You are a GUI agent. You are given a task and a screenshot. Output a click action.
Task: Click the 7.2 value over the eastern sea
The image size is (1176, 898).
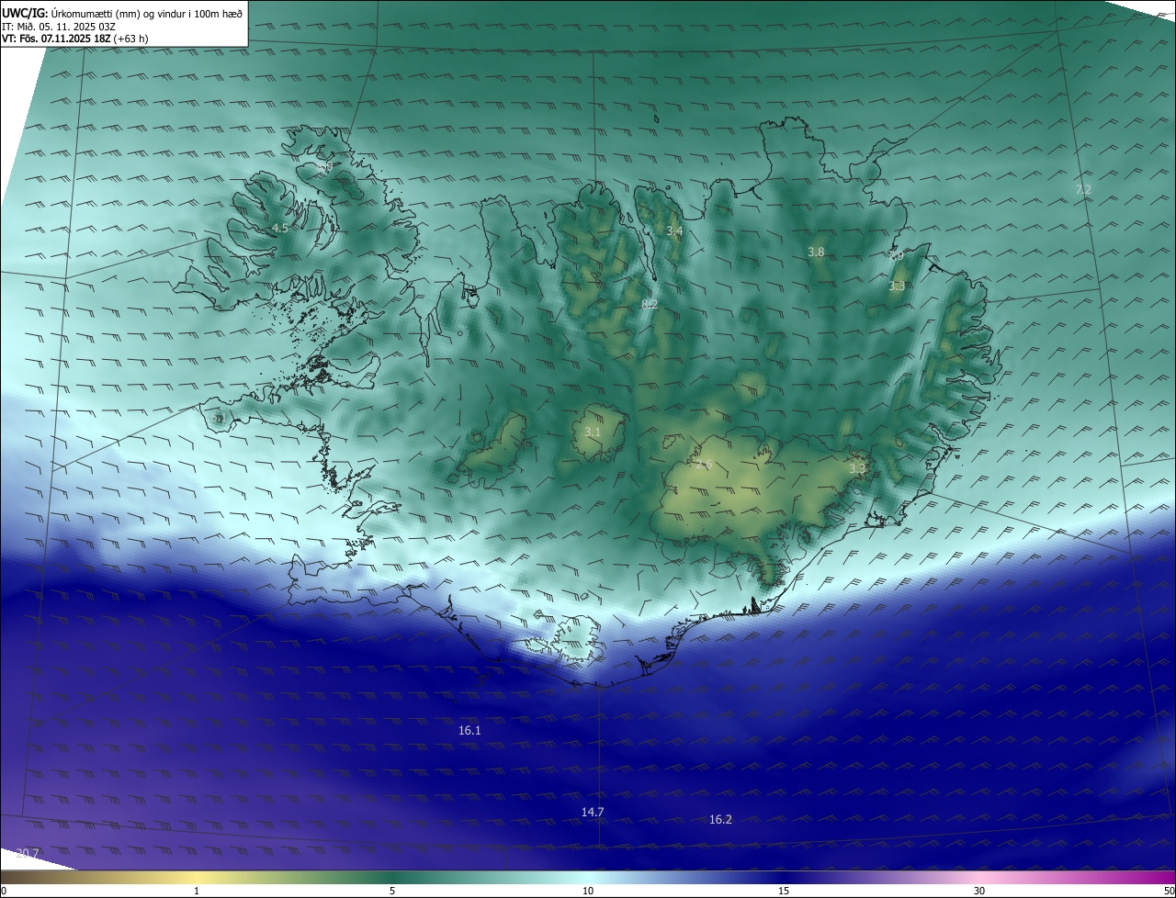pyautogui.click(x=1083, y=189)
